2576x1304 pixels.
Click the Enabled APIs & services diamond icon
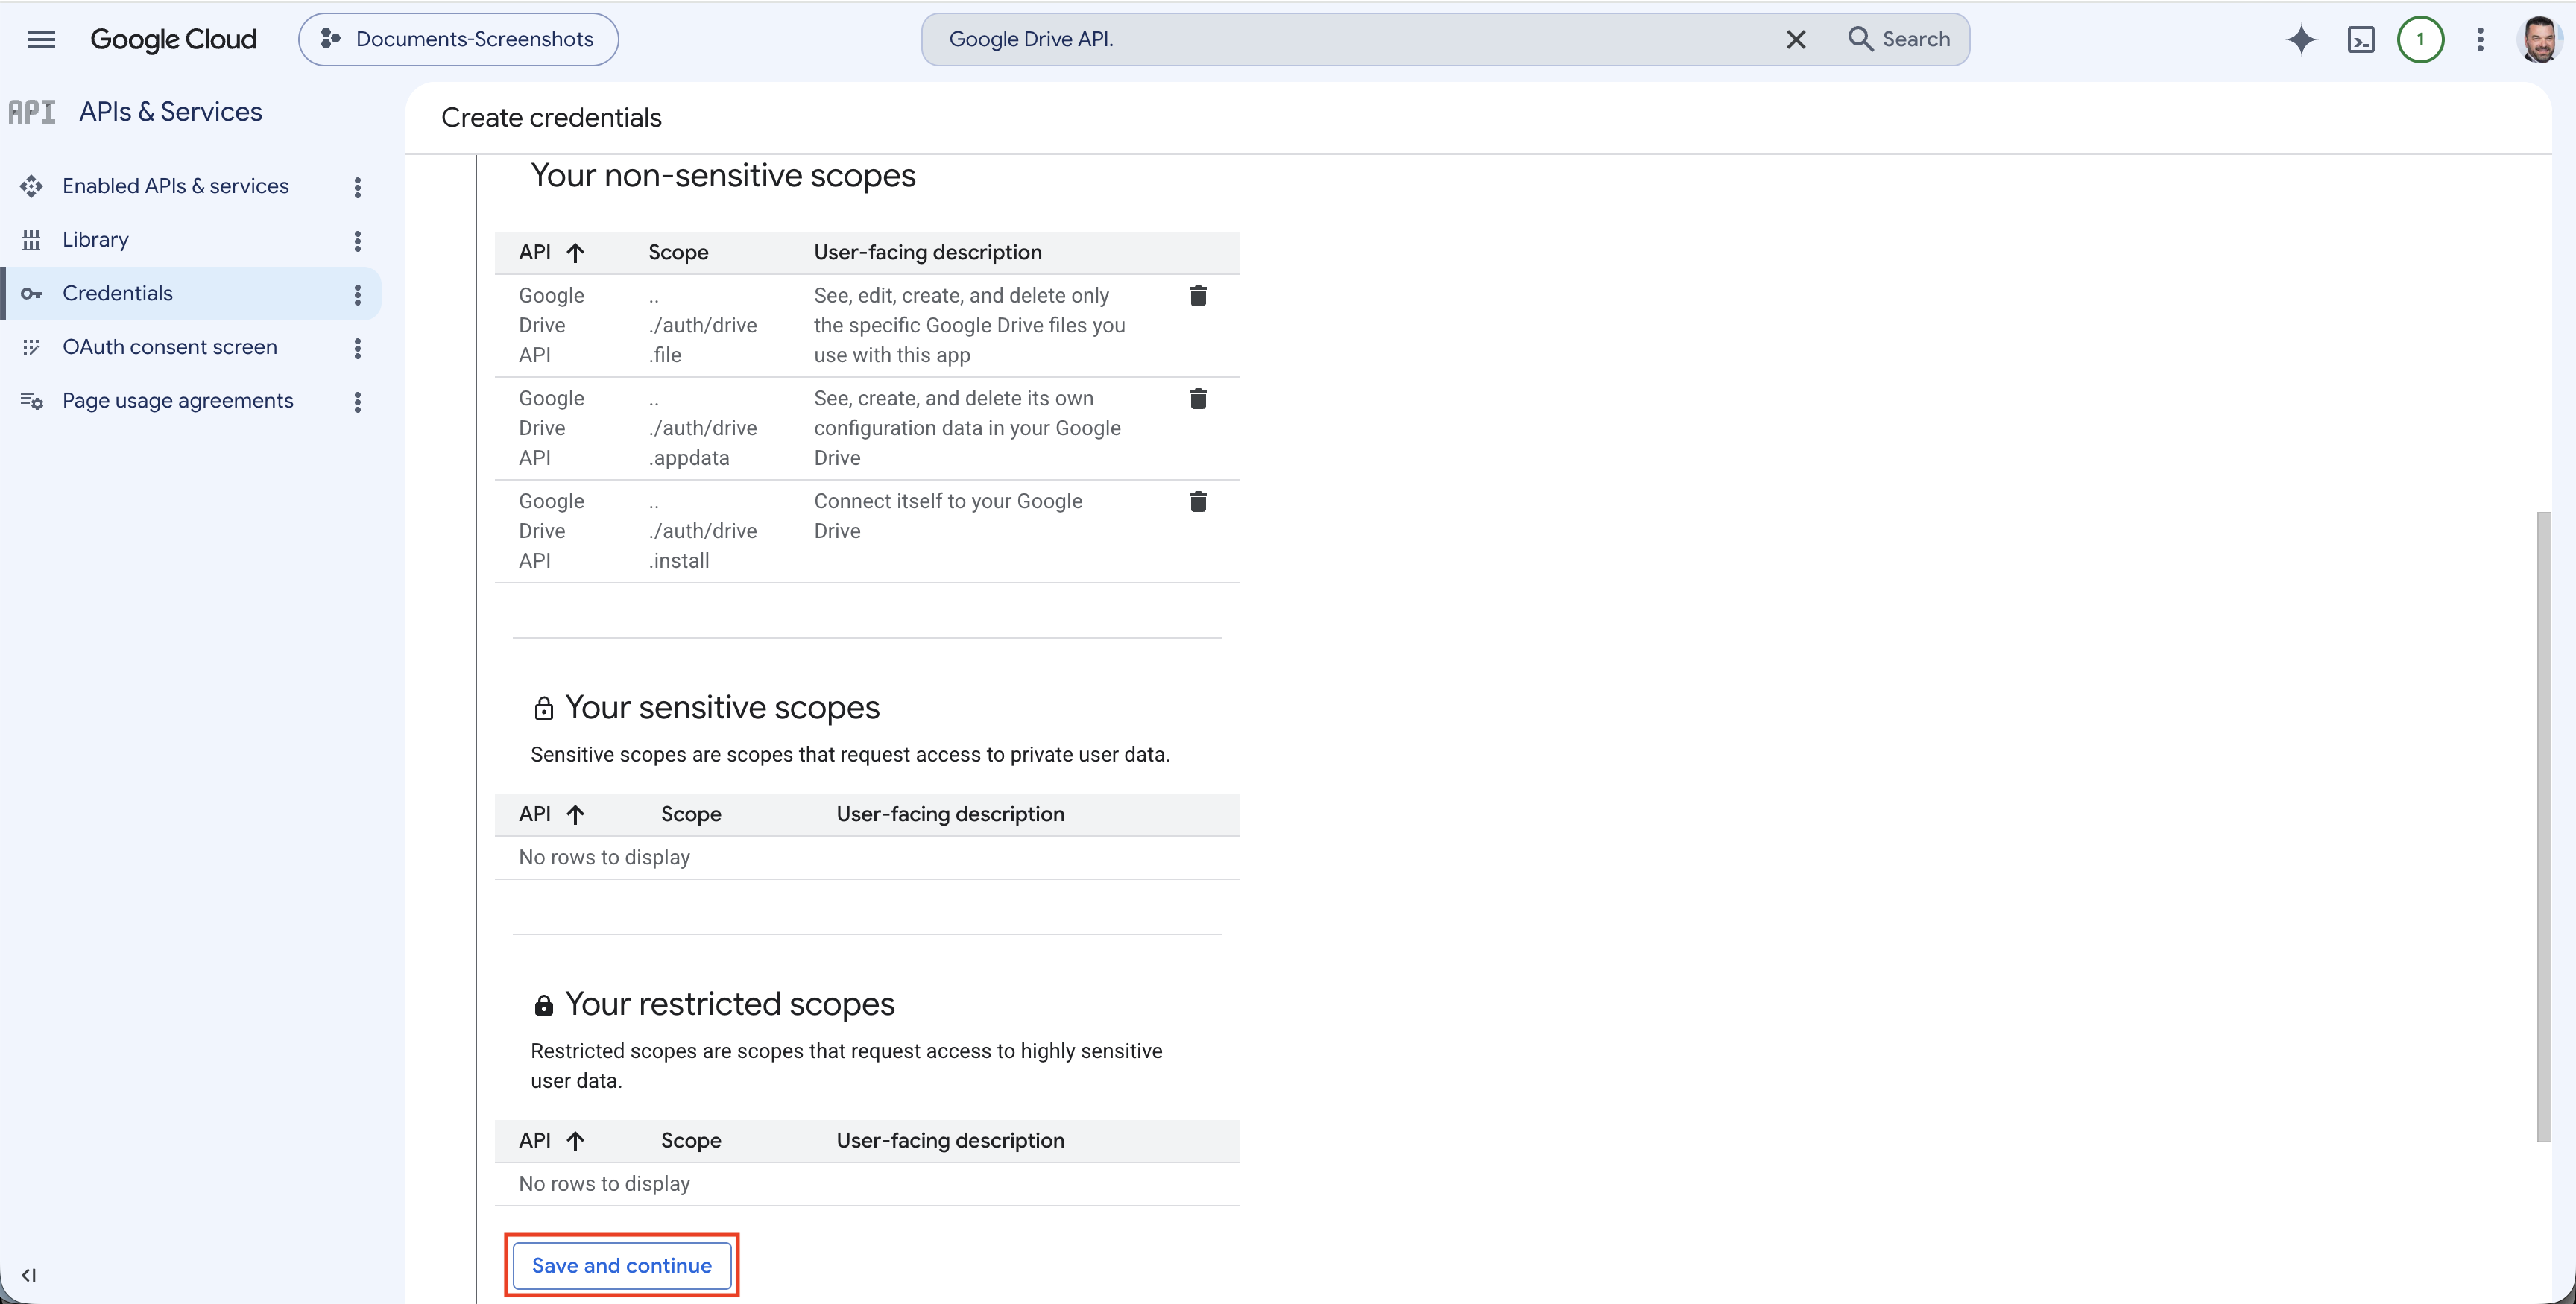[x=31, y=186]
